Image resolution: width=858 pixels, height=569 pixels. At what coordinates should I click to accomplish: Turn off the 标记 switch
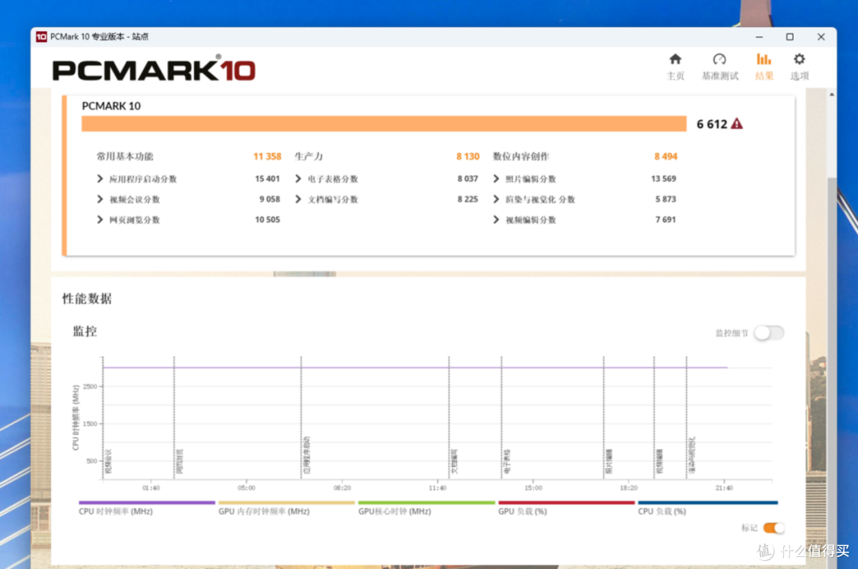(774, 528)
